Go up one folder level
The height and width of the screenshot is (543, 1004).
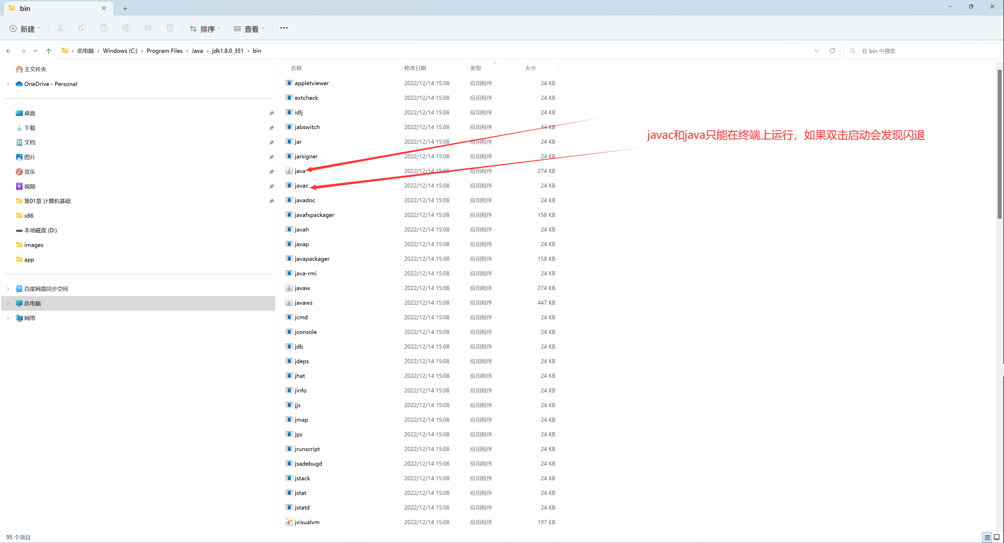pos(48,51)
